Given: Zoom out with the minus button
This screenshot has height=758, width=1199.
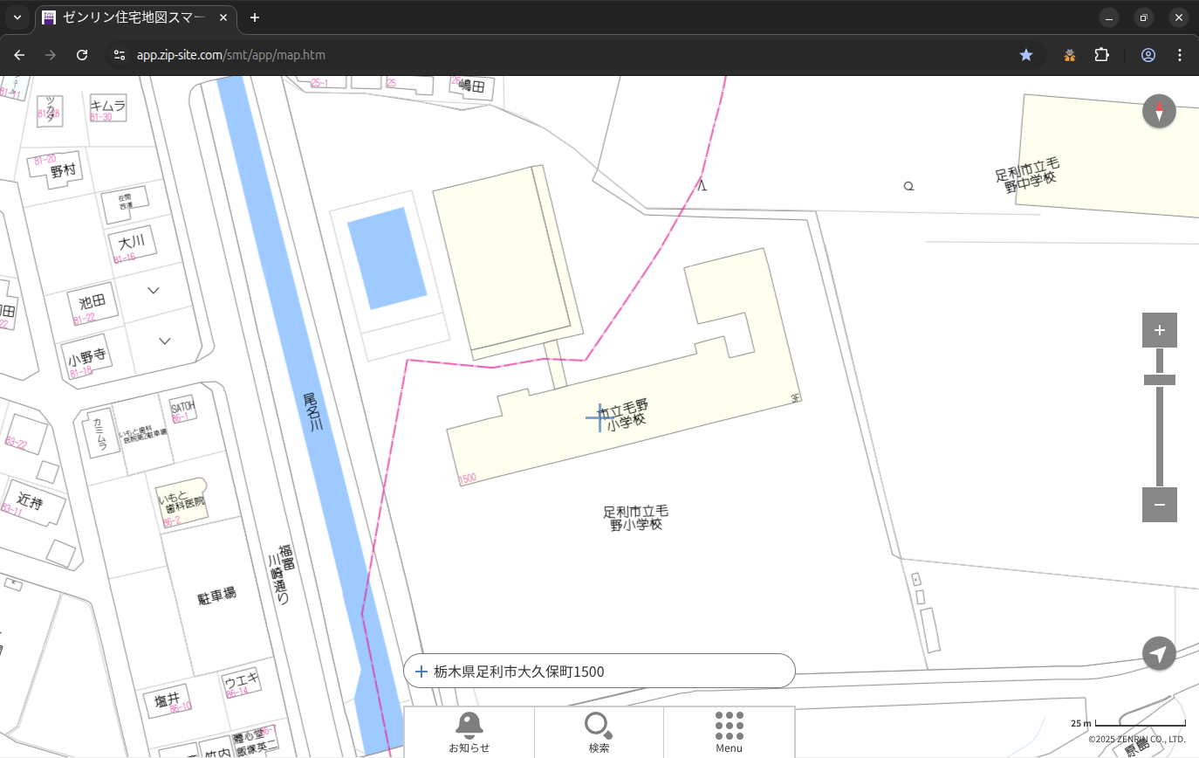Looking at the screenshot, I should point(1159,505).
